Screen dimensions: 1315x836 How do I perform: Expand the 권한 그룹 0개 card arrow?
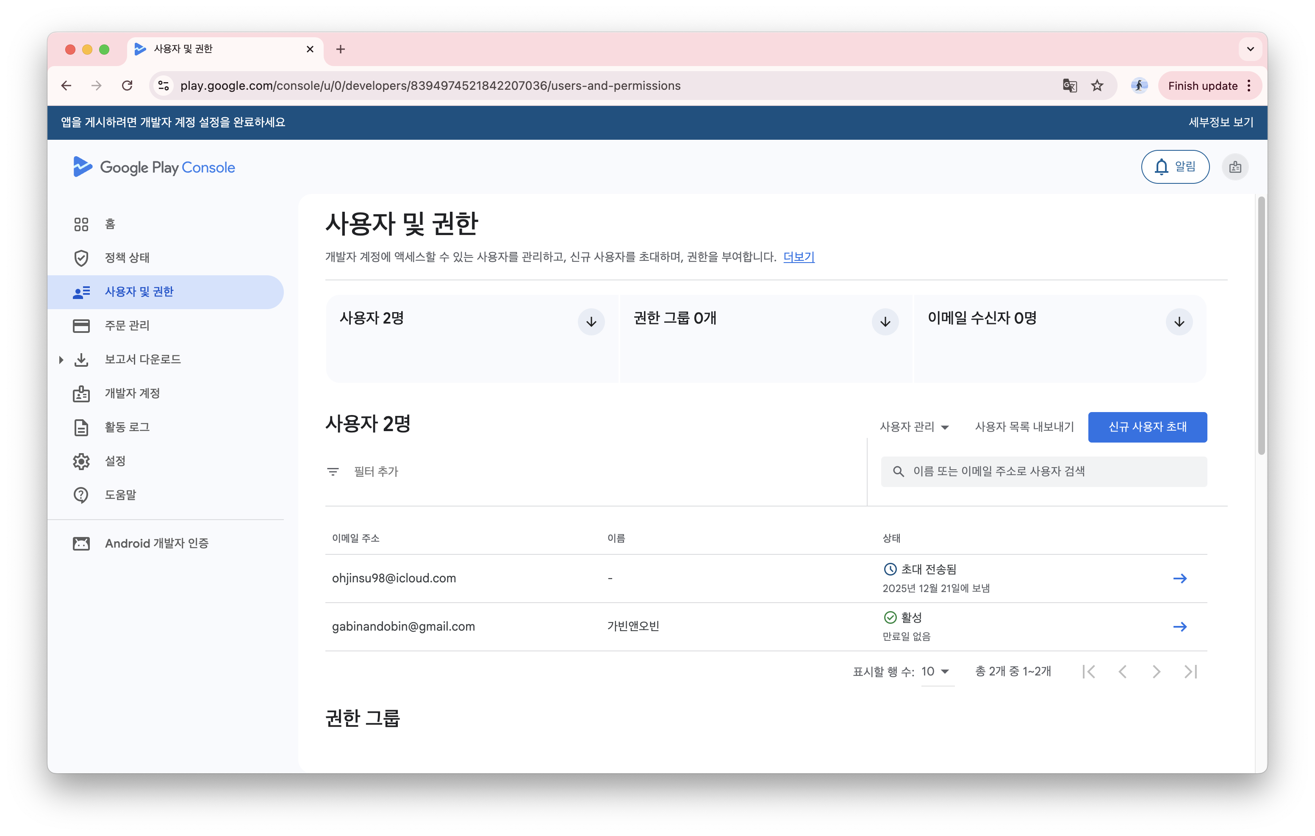click(885, 321)
